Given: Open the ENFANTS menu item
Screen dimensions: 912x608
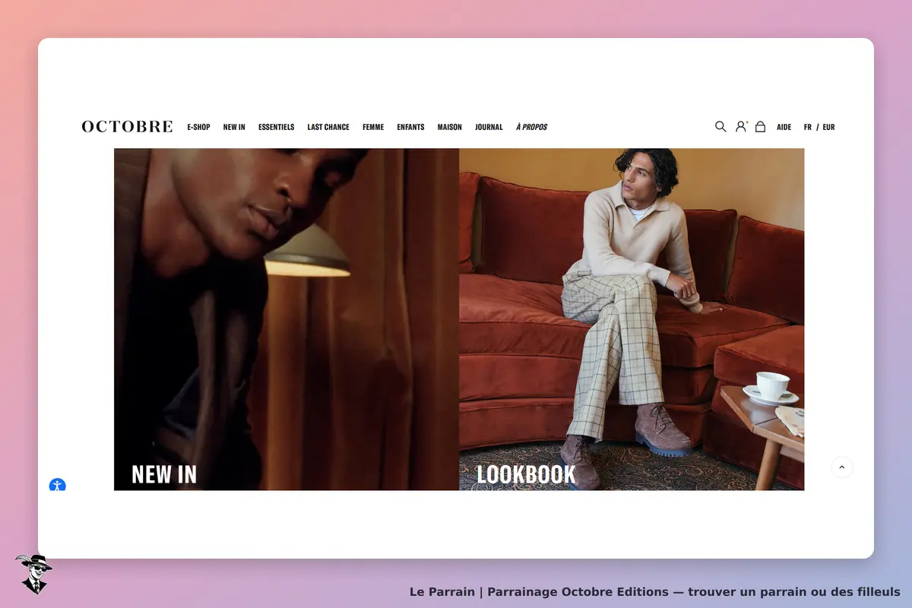Looking at the screenshot, I should 410,127.
